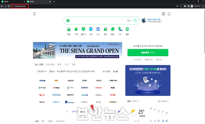The image size is (205, 124).
Task: Open the blog shortcut icon
Action: pyautogui.click(x=84, y=29)
